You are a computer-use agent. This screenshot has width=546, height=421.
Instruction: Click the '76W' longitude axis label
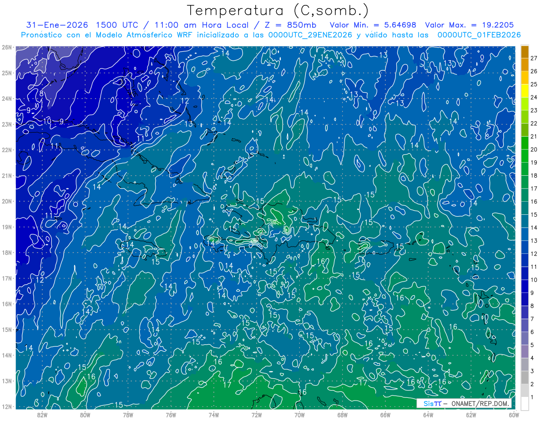coord(171,415)
